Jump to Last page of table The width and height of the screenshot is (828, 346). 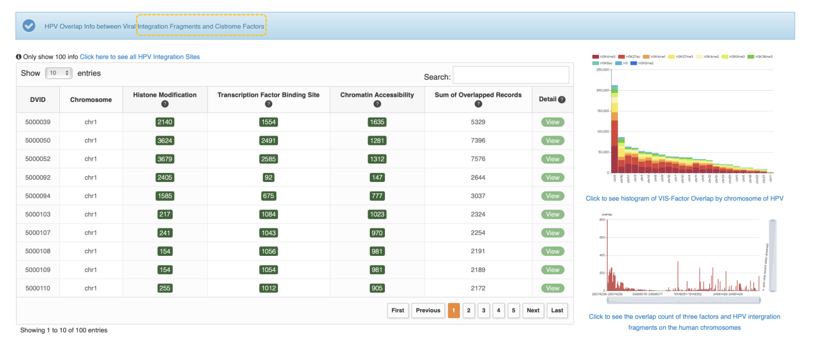[x=557, y=310]
